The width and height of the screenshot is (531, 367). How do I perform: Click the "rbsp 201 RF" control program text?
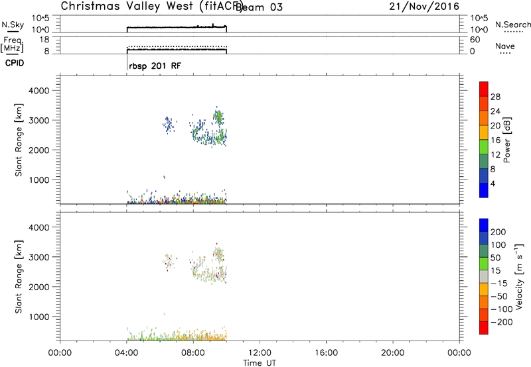tap(155, 66)
